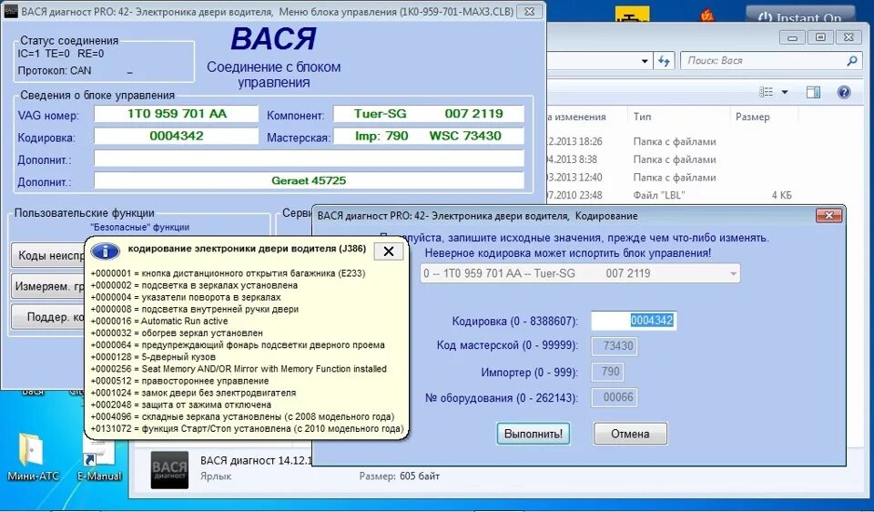Toggle the Explorer preview pane icon
This screenshot has height=512, width=874.
pyautogui.click(x=813, y=92)
